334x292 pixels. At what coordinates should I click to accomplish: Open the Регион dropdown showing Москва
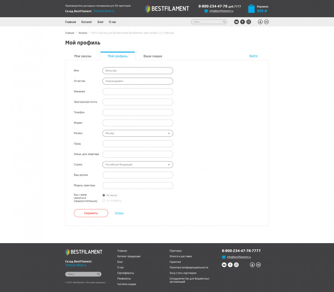point(138,133)
